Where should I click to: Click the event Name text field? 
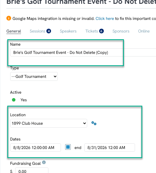(83, 52)
